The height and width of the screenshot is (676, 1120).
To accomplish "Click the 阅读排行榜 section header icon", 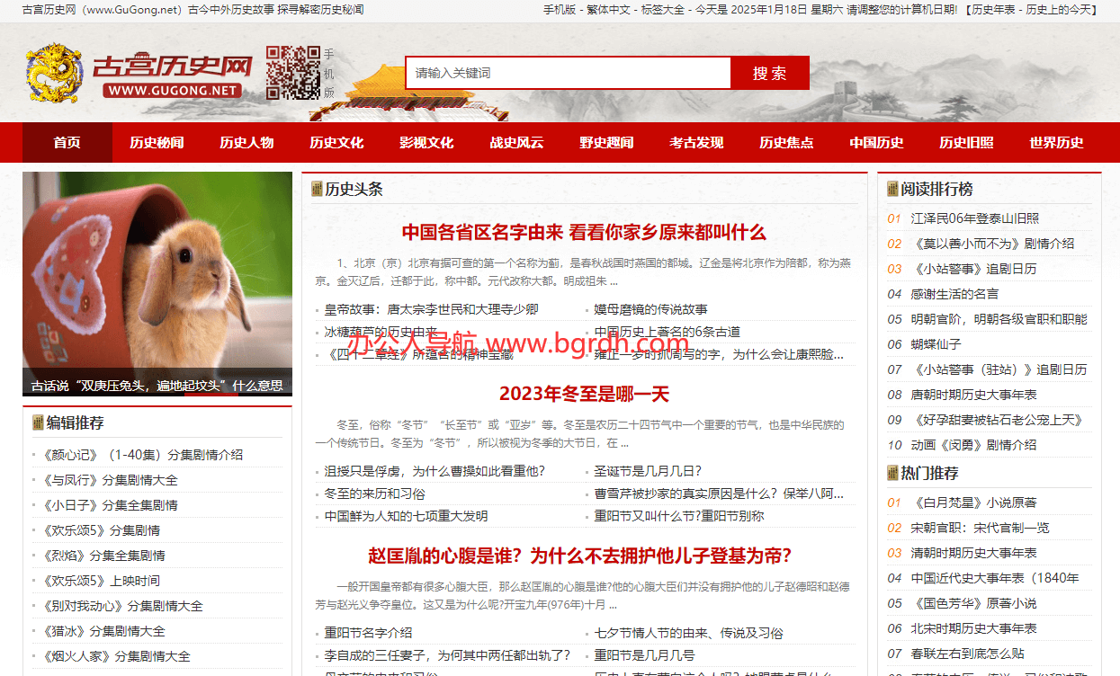I will pos(892,189).
